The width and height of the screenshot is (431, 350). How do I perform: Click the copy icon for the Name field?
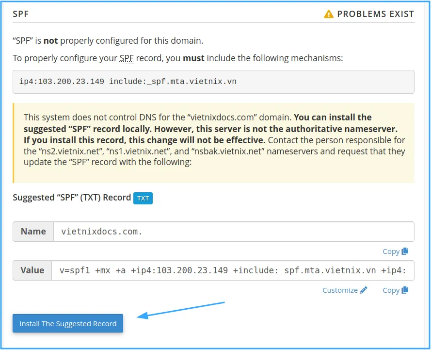[405, 251]
